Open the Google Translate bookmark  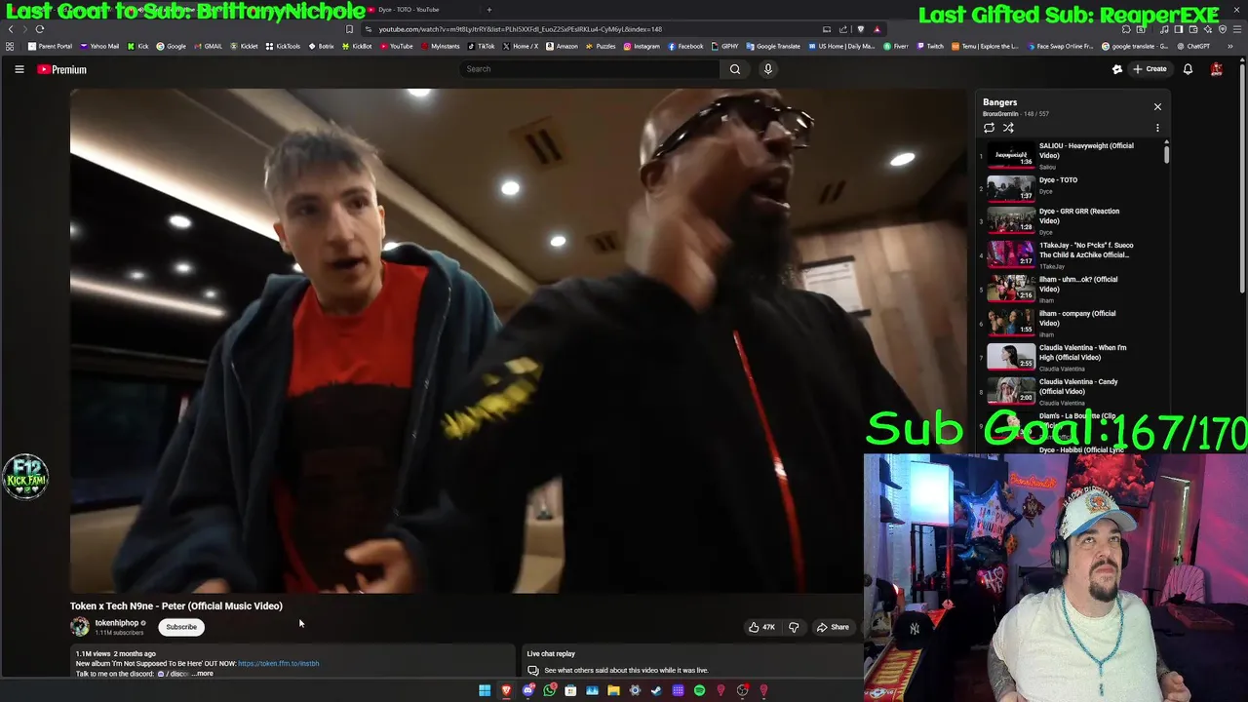(x=773, y=46)
